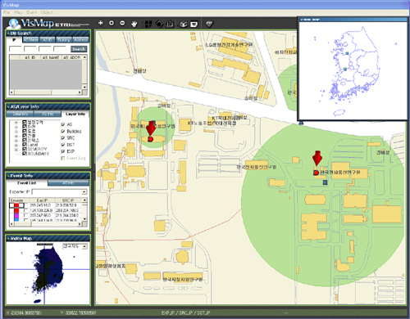Select red severity swatch in first event row
The height and width of the screenshot is (319, 410).
(16, 205)
